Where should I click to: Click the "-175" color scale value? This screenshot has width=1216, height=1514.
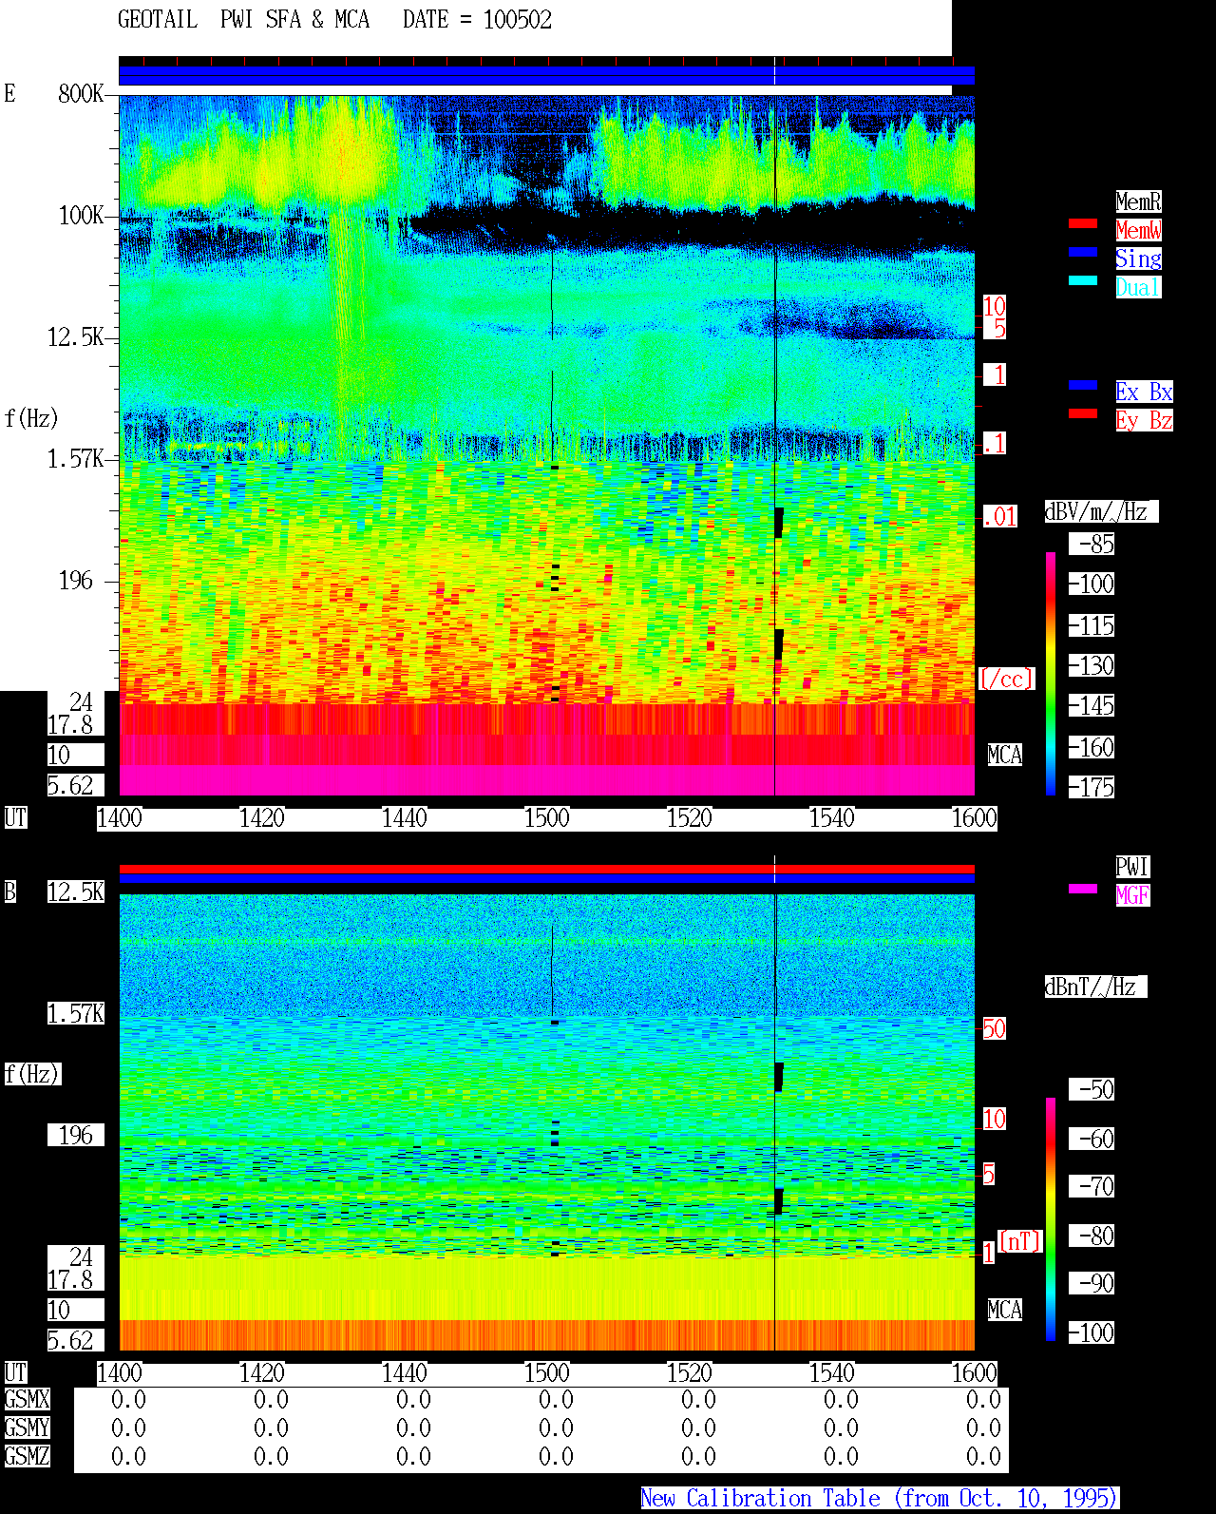click(1092, 787)
